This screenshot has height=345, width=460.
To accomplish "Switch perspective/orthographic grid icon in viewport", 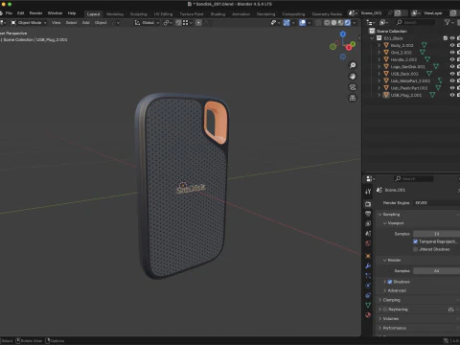I will pyautogui.click(x=353, y=98).
